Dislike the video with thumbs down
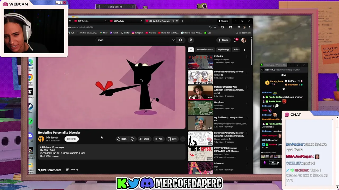 [132, 139]
